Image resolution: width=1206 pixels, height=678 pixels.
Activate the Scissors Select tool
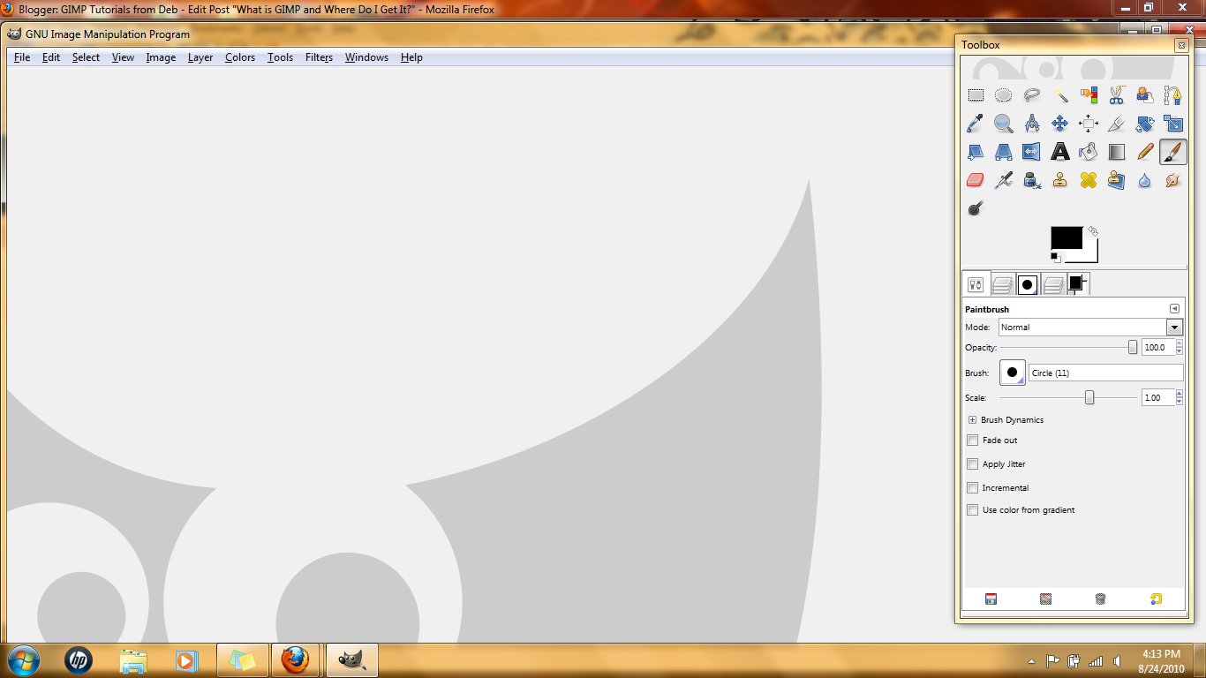click(1116, 94)
